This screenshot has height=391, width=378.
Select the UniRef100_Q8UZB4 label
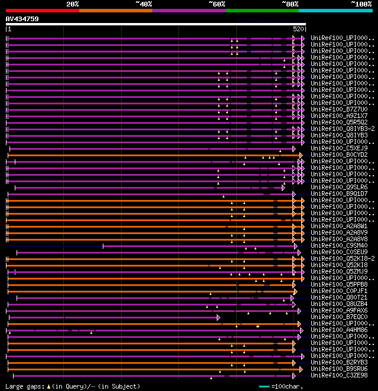click(339, 304)
